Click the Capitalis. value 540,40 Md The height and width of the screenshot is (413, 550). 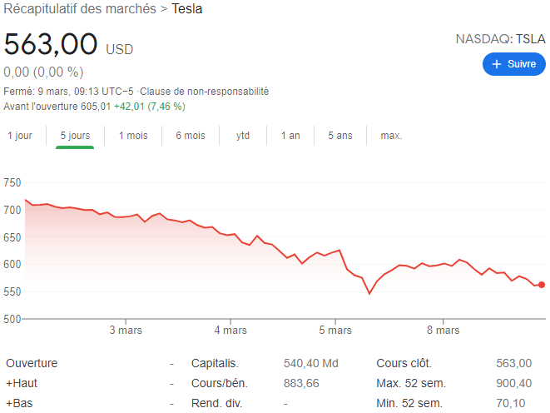(310, 363)
